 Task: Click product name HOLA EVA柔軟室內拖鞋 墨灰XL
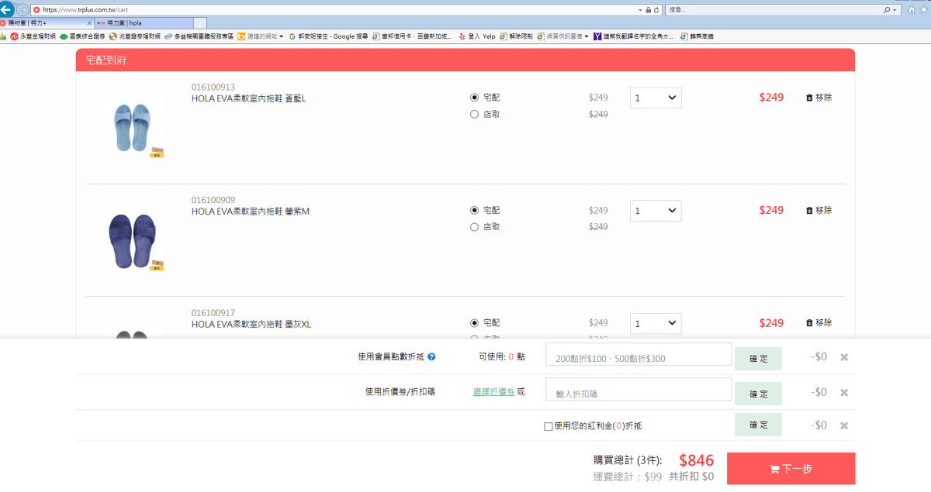[x=251, y=324]
